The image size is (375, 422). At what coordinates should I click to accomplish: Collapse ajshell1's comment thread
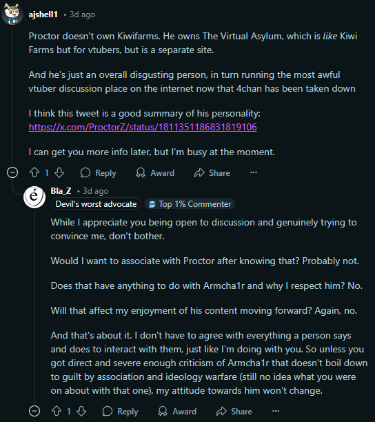(x=12, y=172)
